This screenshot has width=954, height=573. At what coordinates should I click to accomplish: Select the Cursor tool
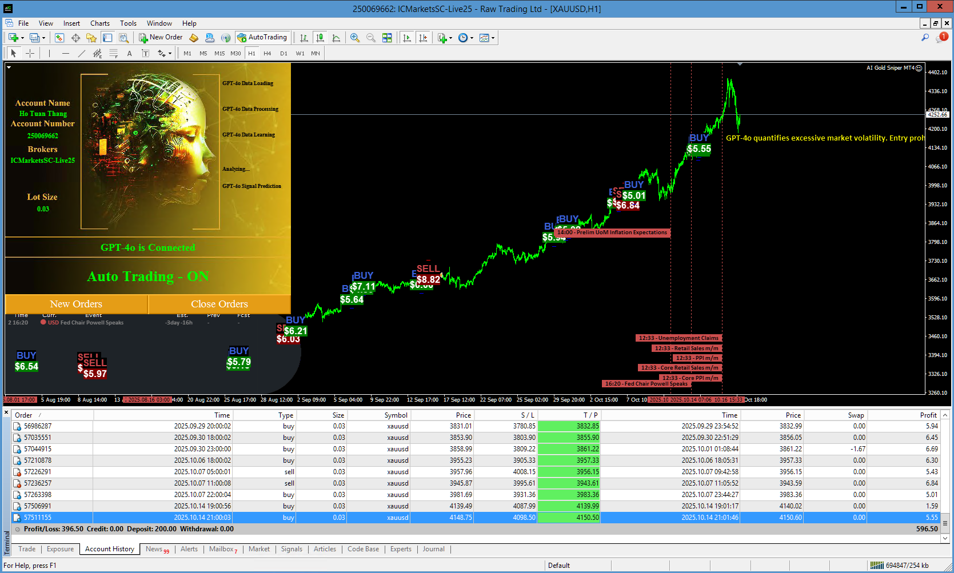click(x=14, y=53)
